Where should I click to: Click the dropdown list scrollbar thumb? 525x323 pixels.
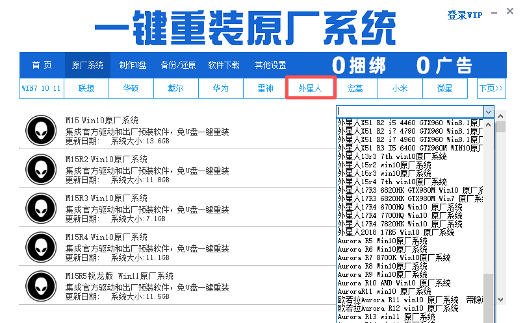coord(489,298)
